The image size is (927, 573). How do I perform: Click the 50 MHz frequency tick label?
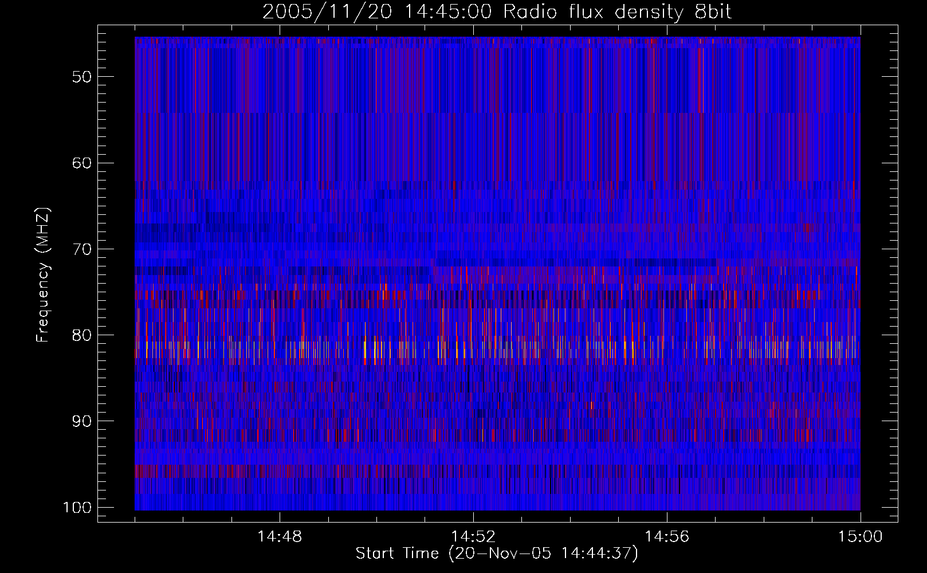pos(81,77)
